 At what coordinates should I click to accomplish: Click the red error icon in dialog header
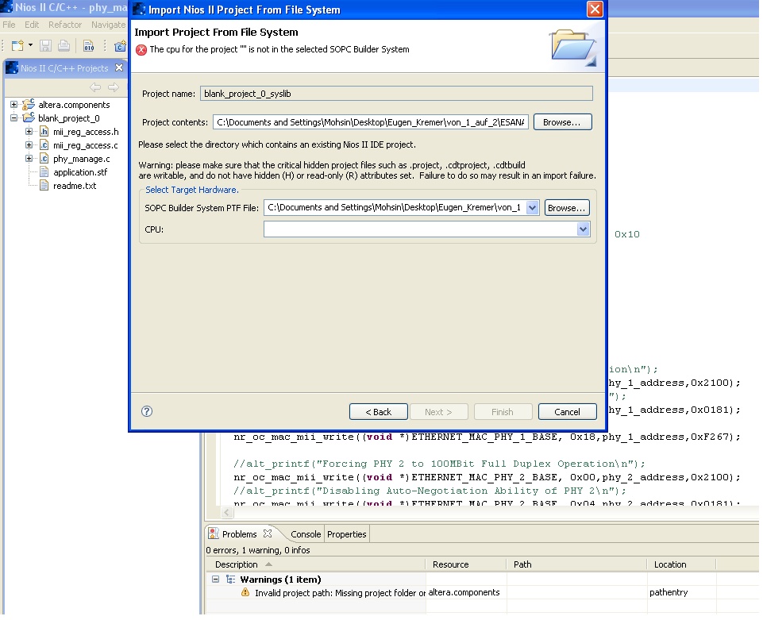click(x=141, y=50)
